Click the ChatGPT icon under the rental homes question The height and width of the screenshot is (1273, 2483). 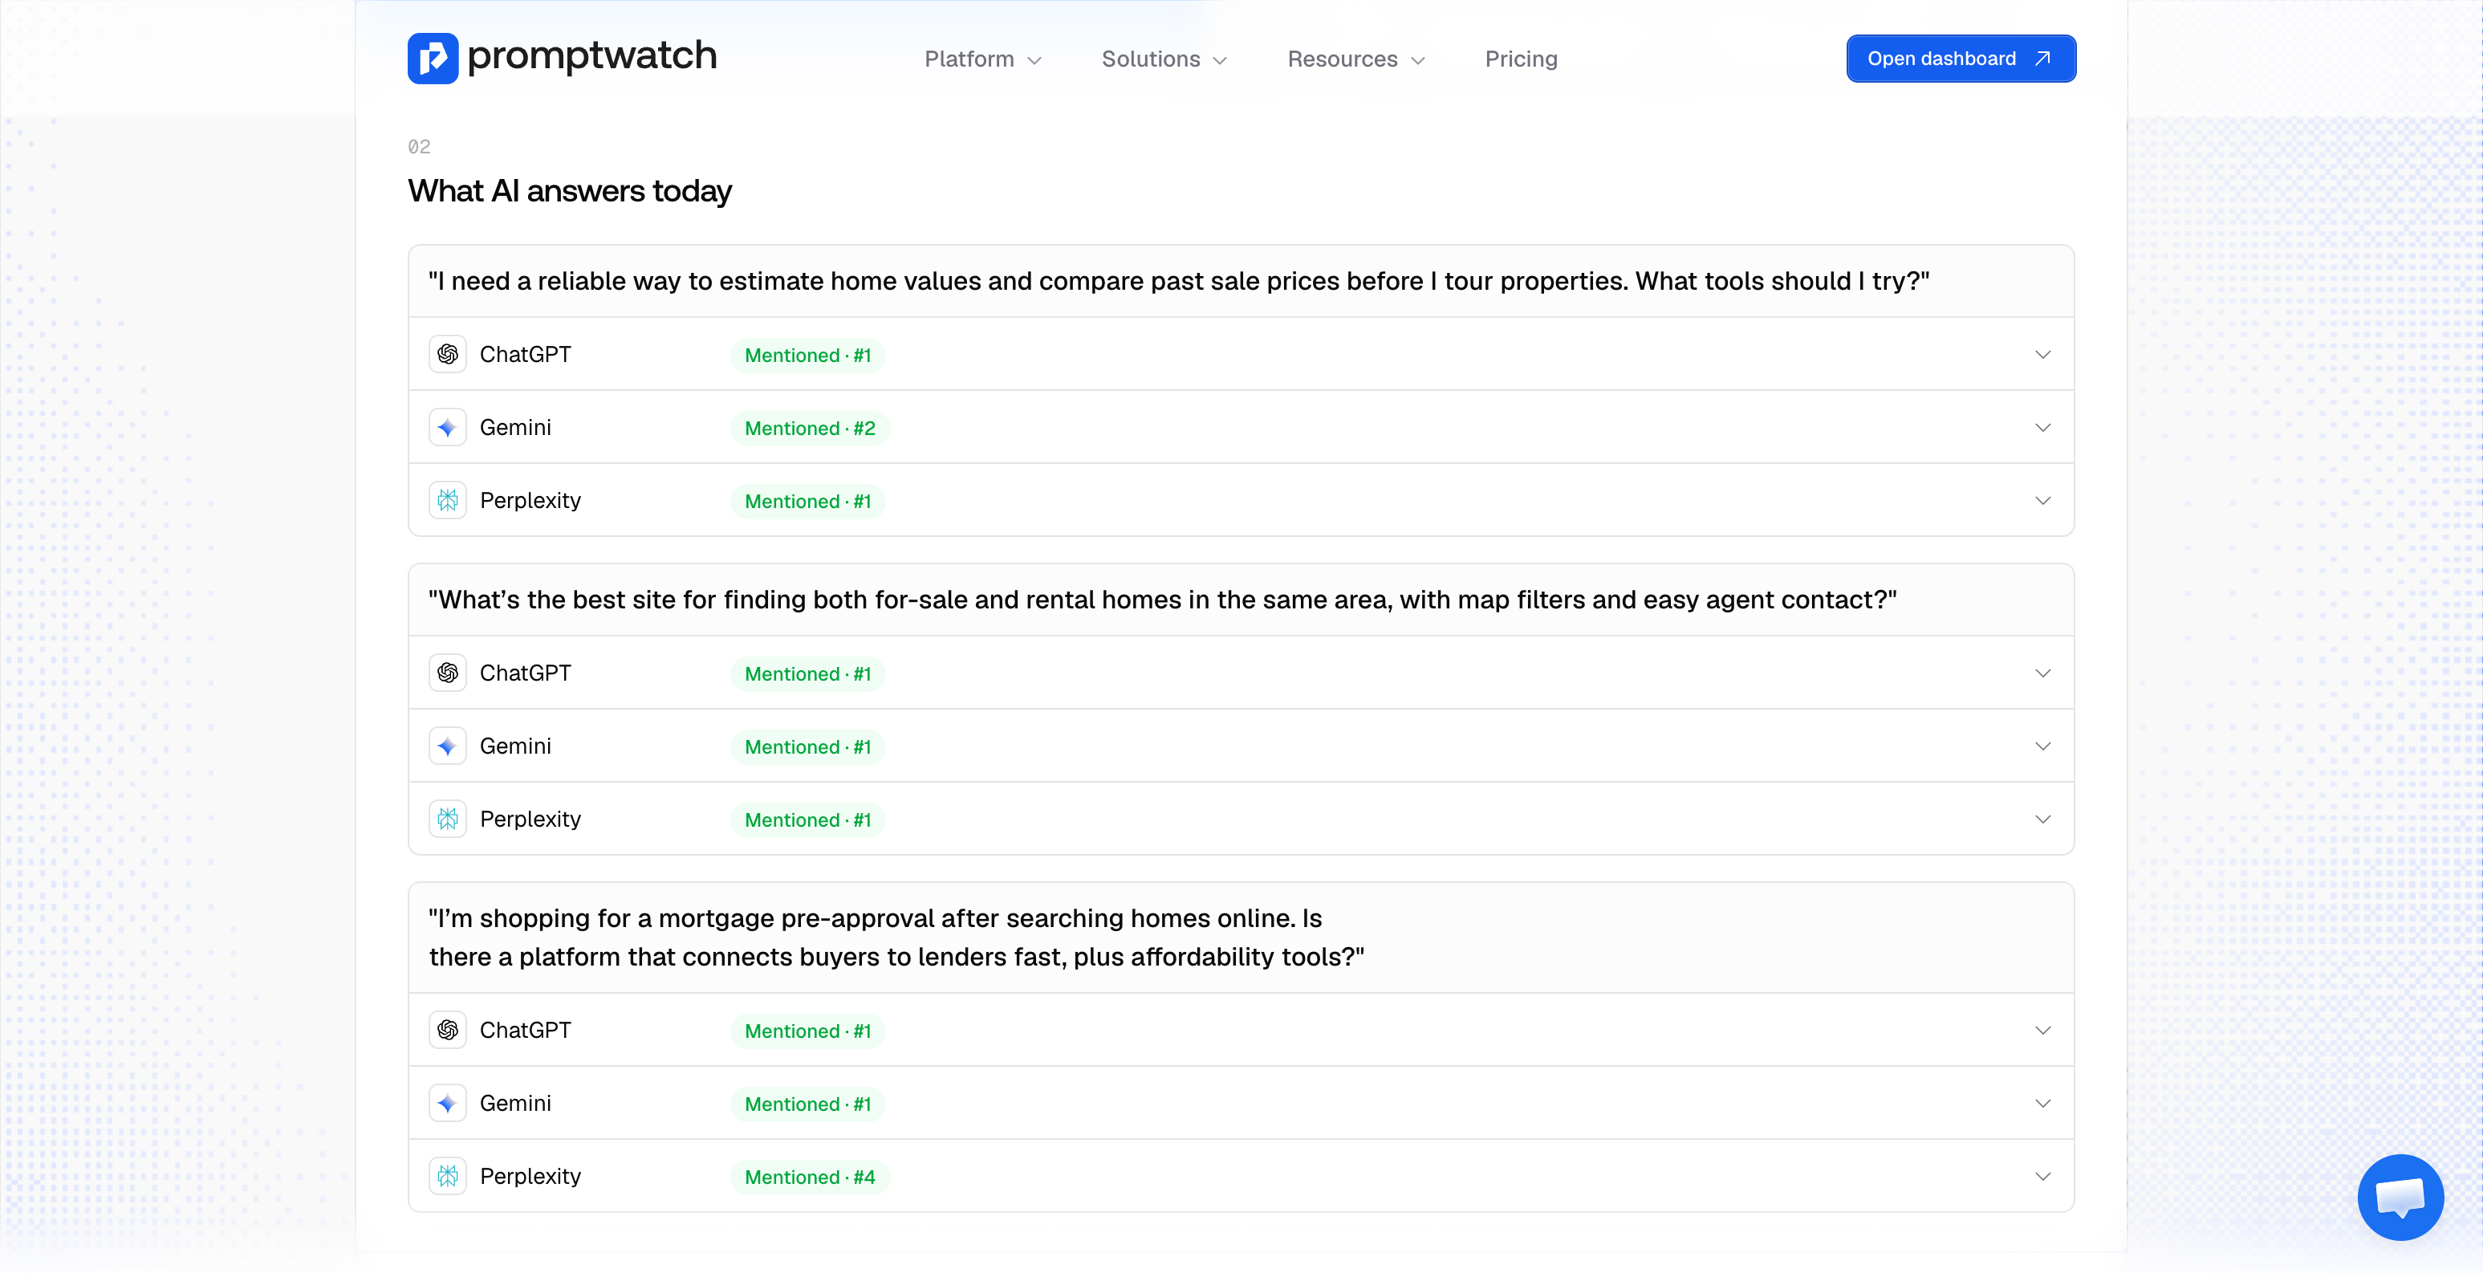(x=447, y=673)
